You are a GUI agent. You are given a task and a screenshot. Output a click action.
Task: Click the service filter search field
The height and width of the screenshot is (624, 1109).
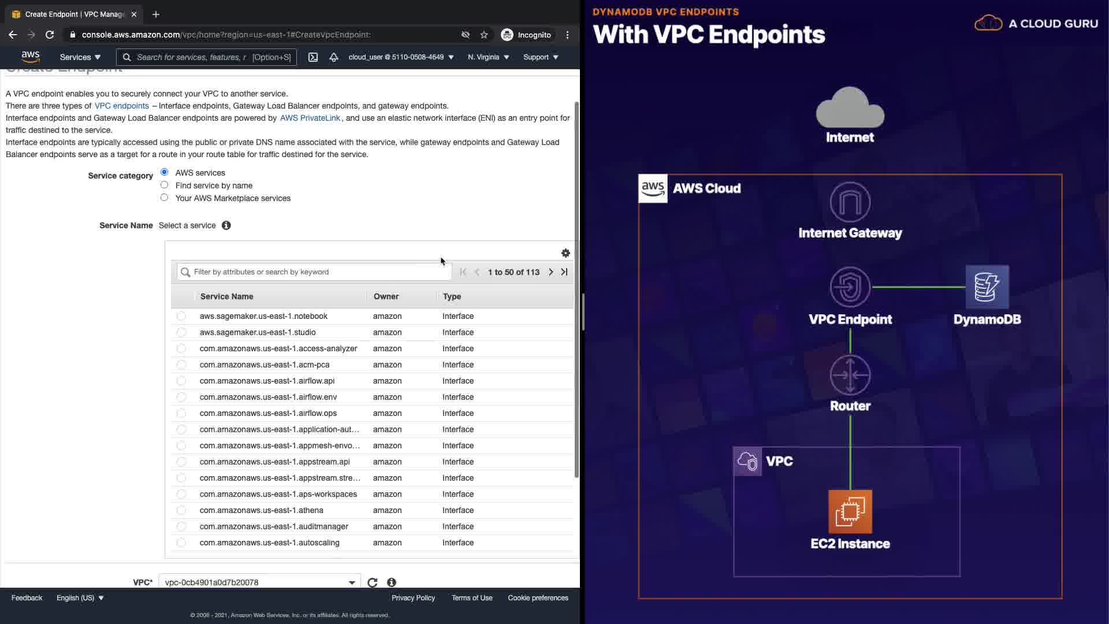click(315, 272)
